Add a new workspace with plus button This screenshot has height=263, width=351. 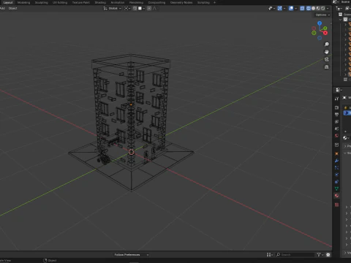214,2
